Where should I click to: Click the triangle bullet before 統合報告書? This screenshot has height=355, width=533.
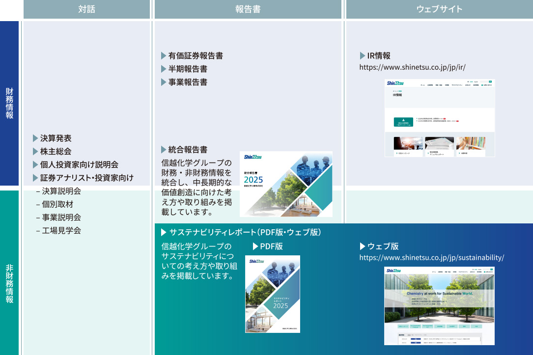tap(164, 150)
